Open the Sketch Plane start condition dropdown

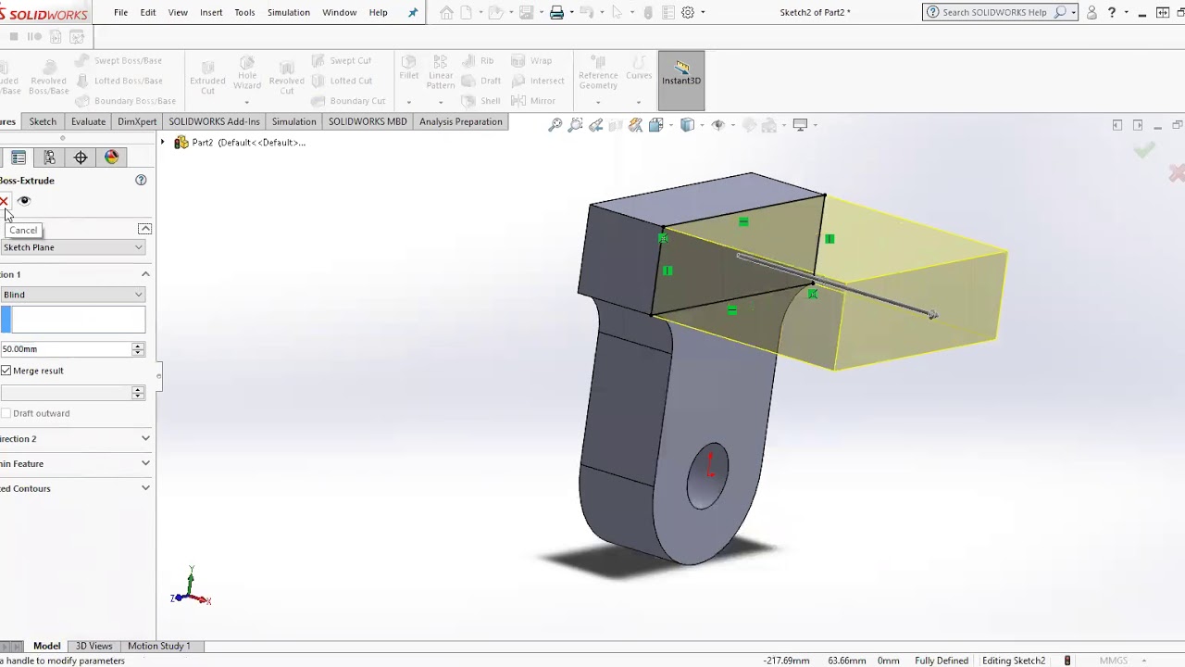[x=73, y=247]
